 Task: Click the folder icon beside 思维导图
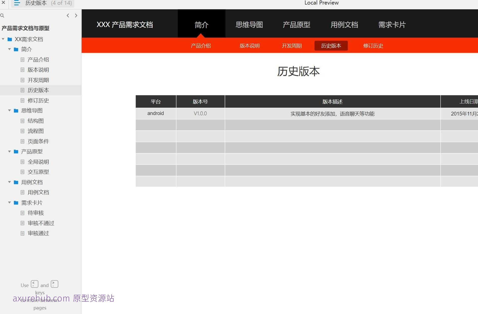[x=16, y=110]
